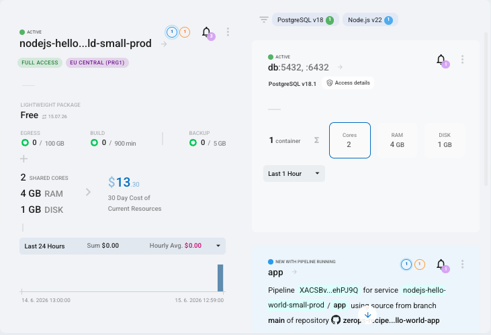Open the project three-dot options menu
Screen dimensions: 491x335
point(228,32)
